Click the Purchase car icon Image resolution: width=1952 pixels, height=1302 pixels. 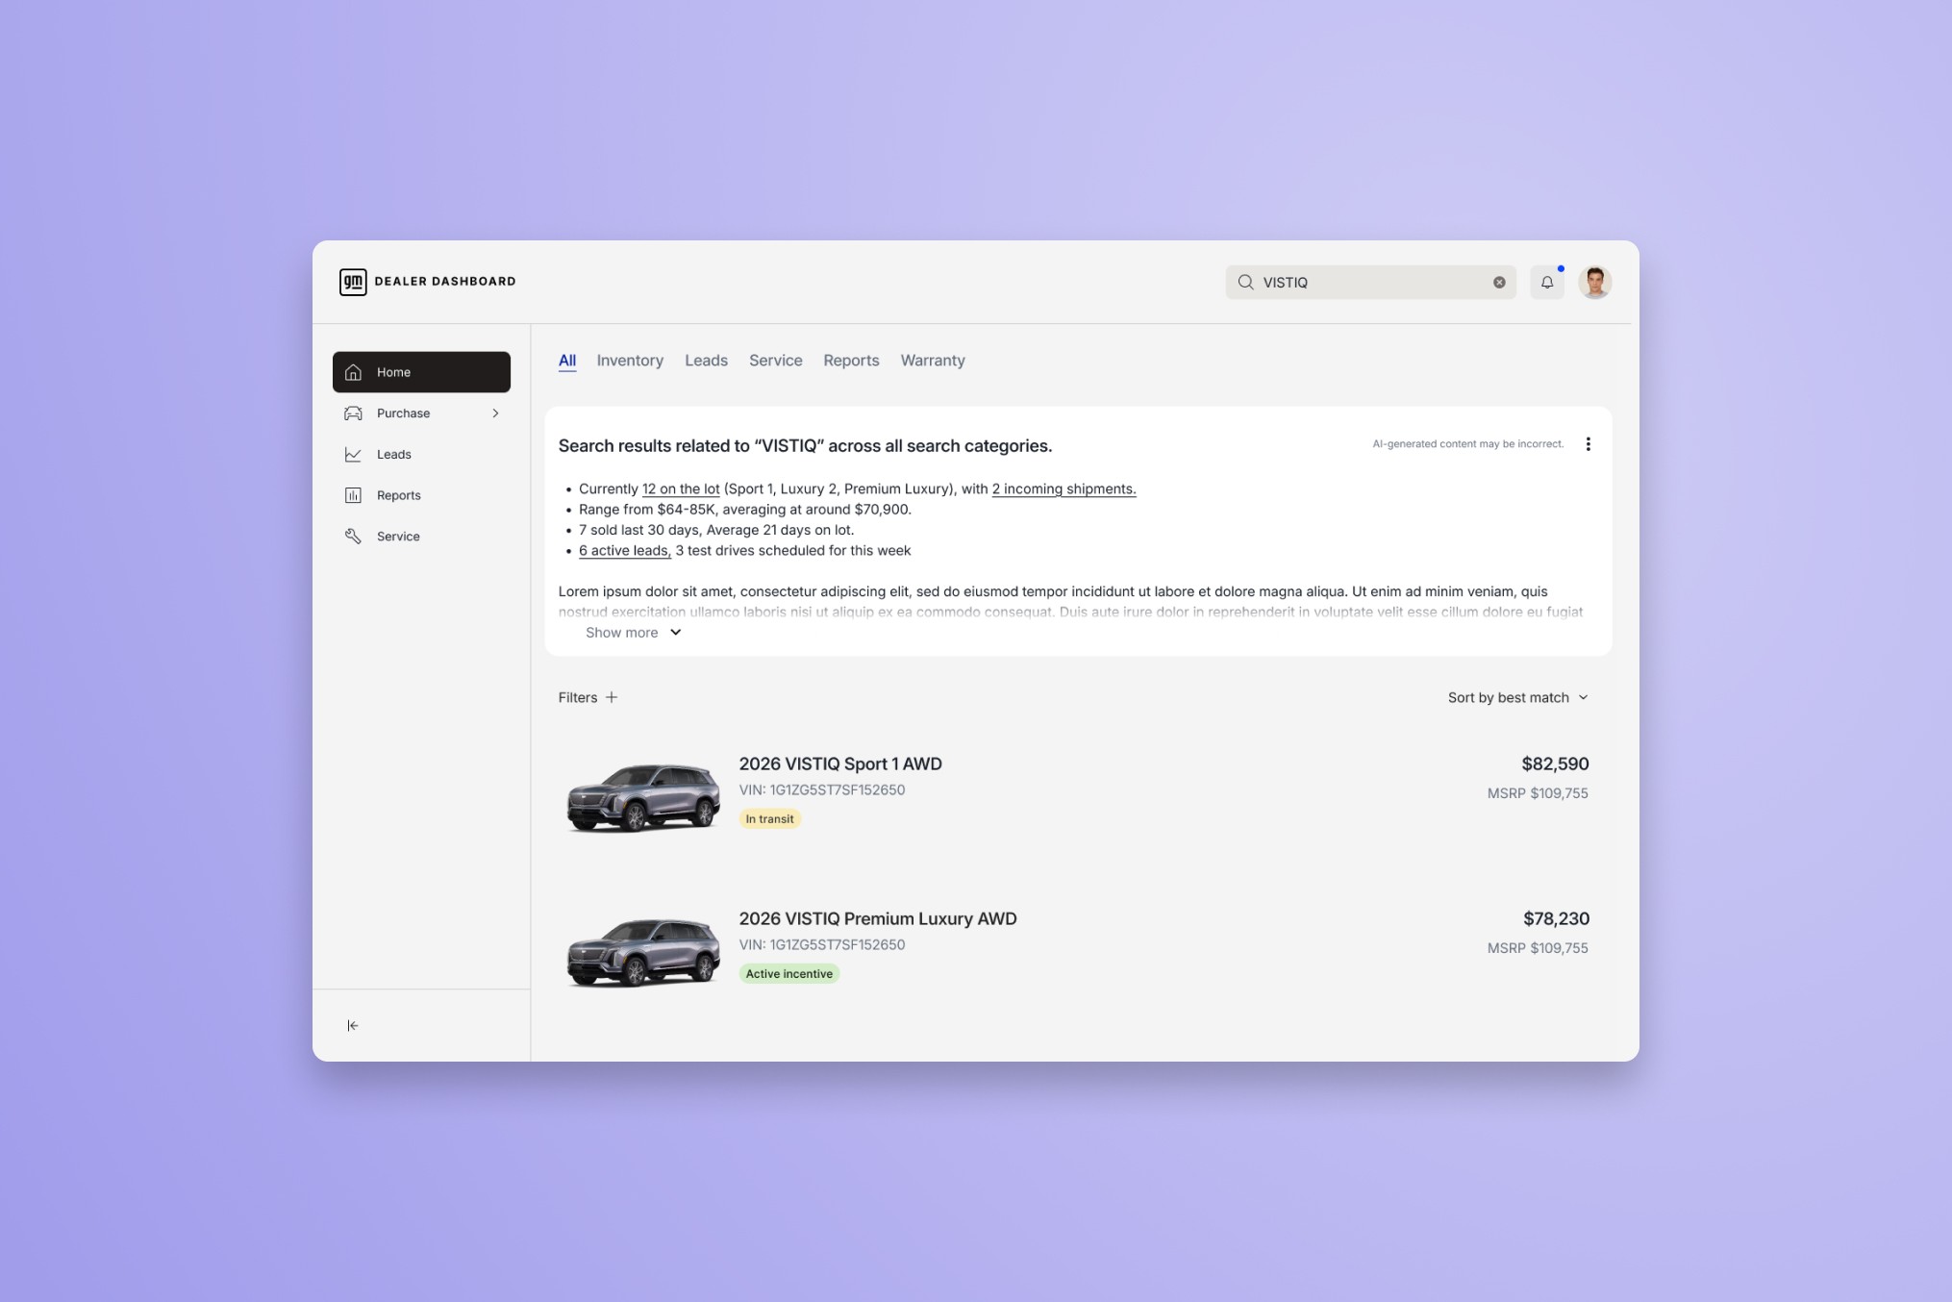[x=353, y=413]
